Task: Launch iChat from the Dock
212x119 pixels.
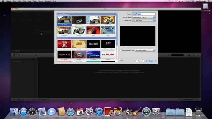Action: 52,112
